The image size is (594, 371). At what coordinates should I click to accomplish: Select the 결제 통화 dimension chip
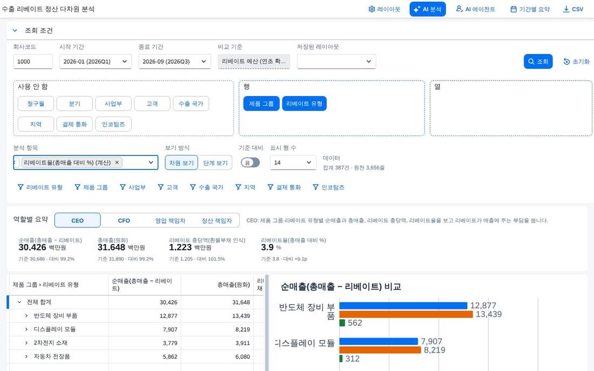click(x=75, y=124)
